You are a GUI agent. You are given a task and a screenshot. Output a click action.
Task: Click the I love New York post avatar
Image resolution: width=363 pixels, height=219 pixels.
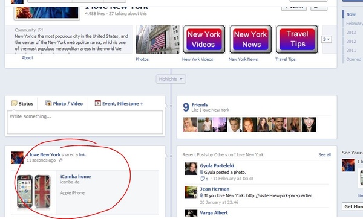[17, 158]
